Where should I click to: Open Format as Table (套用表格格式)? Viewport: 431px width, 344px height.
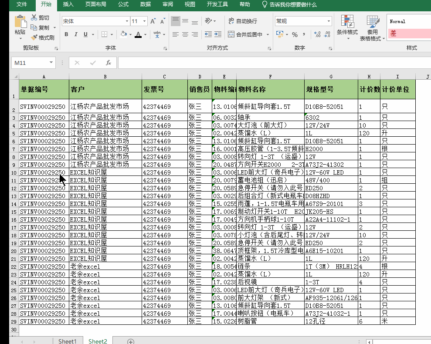pyautogui.click(x=373, y=28)
